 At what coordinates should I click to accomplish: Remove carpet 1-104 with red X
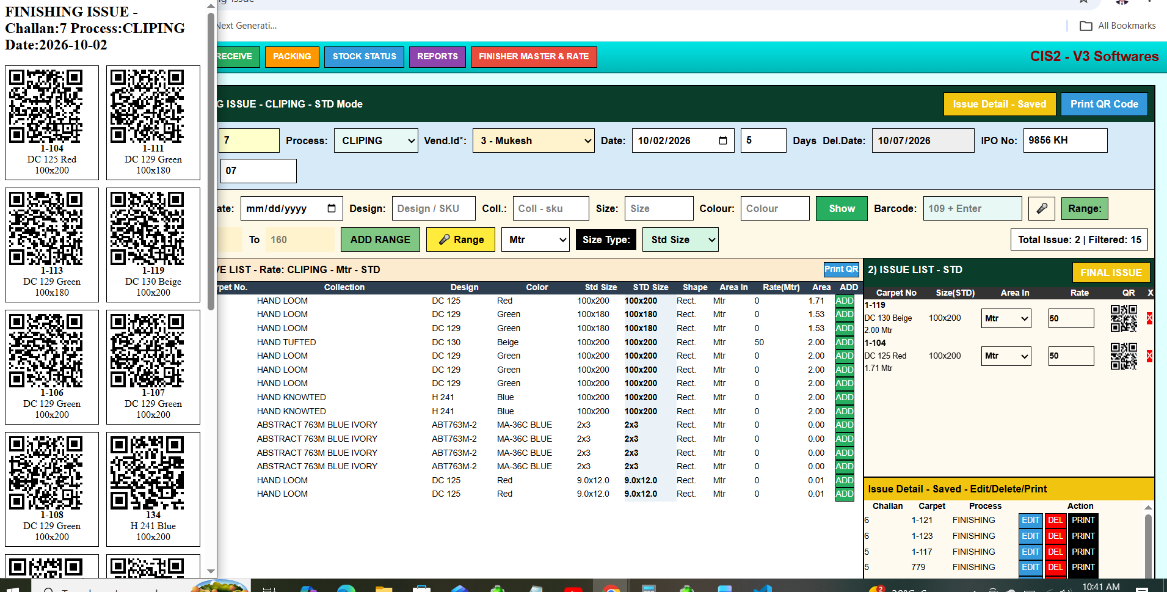[1150, 356]
